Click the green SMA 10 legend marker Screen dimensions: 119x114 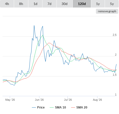pos(52,107)
